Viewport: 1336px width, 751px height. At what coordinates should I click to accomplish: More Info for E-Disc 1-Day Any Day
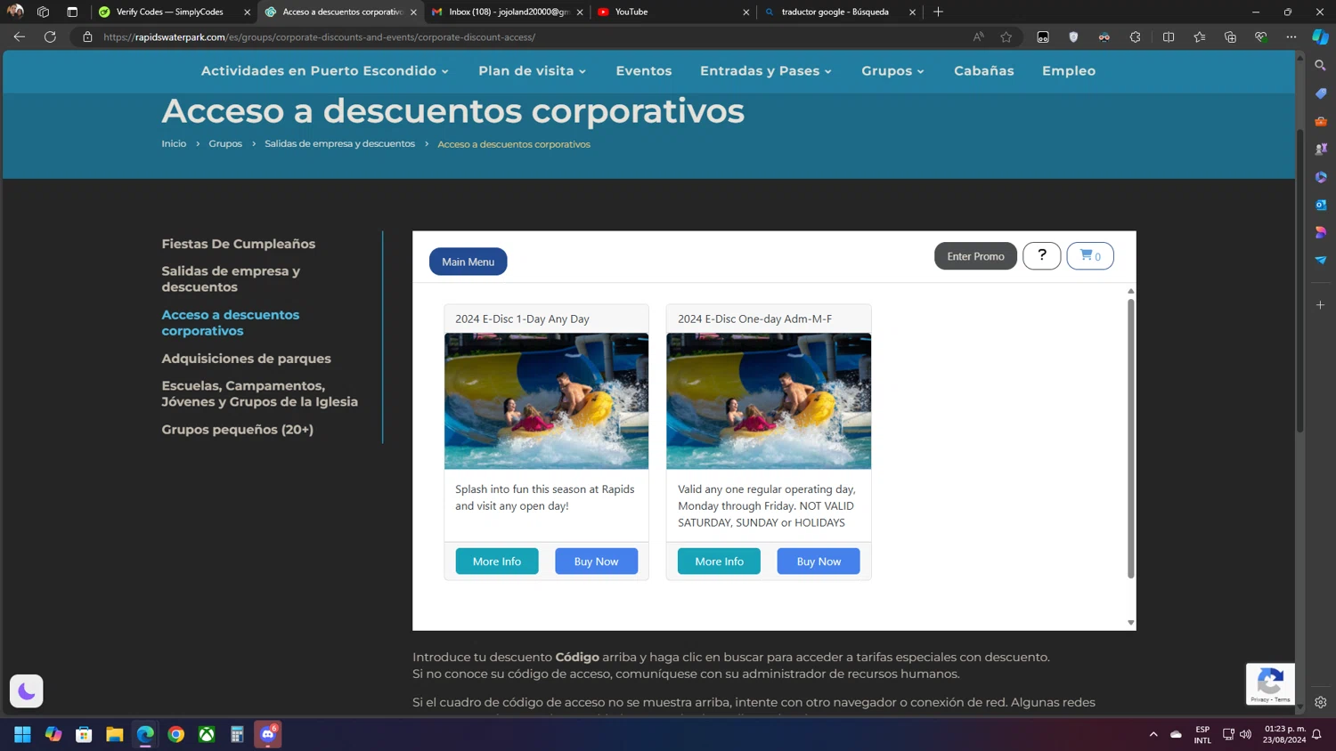tap(497, 561)
